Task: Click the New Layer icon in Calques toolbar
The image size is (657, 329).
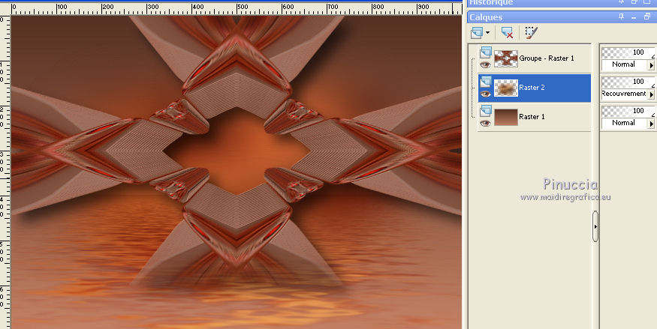Action: coord(477,33)
